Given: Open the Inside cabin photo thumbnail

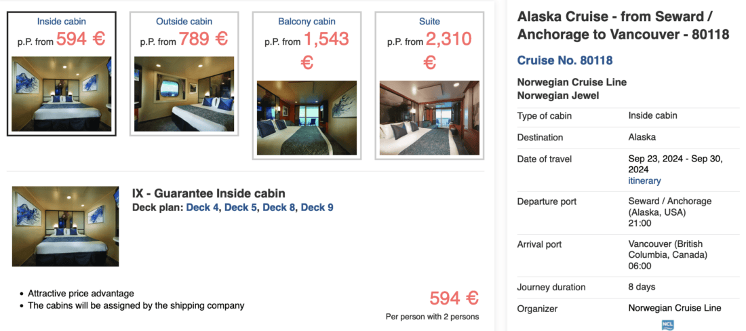Looking at the screenshot, I should (62, 94).
